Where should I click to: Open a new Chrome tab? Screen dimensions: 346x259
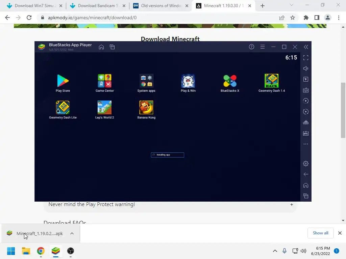[x=262, y=6]
